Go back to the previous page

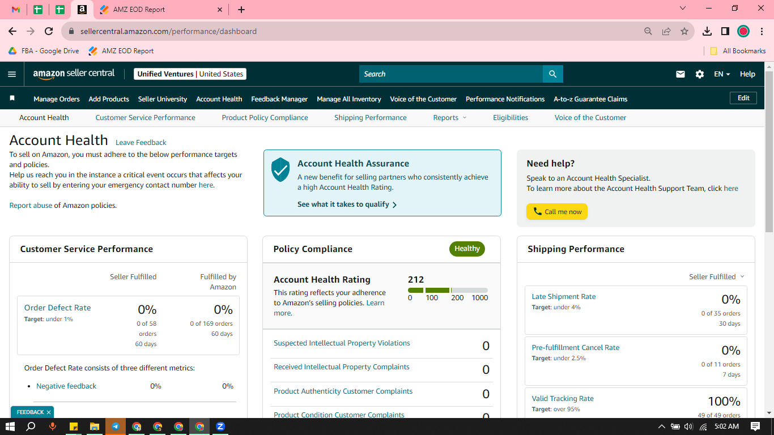pyautogui.click(x=12, y=31)
